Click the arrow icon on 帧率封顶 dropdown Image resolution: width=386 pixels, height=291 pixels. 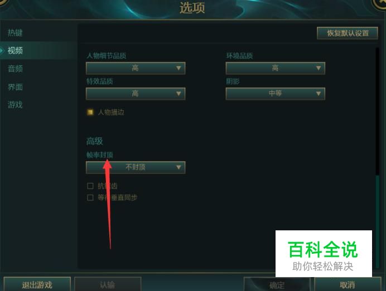pos(178,167)
